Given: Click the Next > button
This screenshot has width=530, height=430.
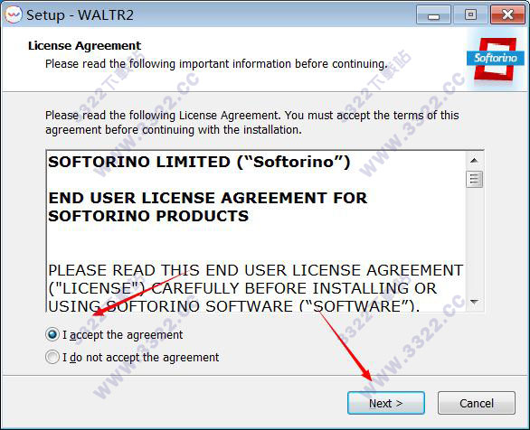Looking at the screenshot, I should tap(385, 403).
